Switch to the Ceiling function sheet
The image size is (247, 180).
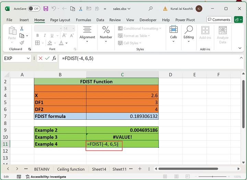point(71,169)
